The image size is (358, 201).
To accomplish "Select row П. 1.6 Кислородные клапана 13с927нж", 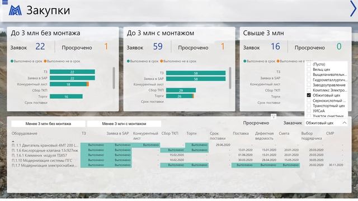I will pyautogui.click(x=45, y=150).
